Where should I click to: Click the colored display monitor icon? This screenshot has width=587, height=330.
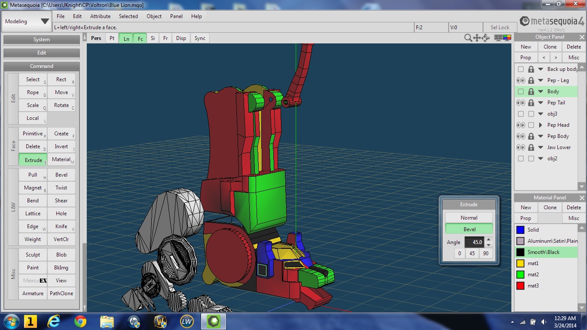click(507, 38)
